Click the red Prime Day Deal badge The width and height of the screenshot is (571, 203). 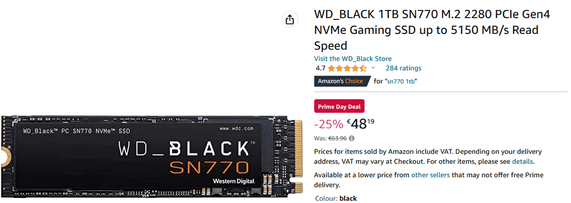[339, 107]
